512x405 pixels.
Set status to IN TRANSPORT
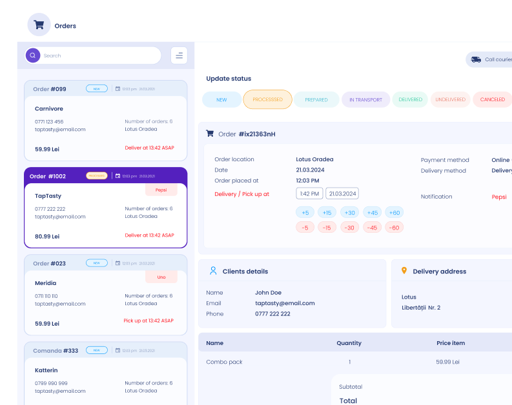click(x=365, y=100)
